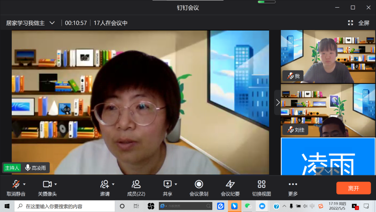The width and height of the screenshot is (376, 212).
Task: Open camera options arrow beside 关摄像头
Action: coord(56,184)
